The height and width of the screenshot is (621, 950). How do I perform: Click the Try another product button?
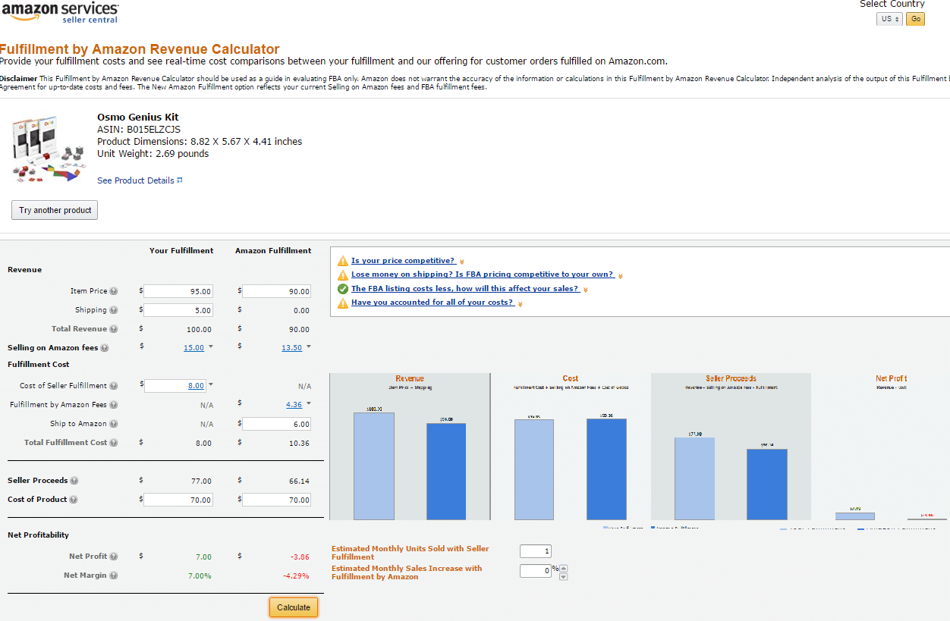coord(54,210)
